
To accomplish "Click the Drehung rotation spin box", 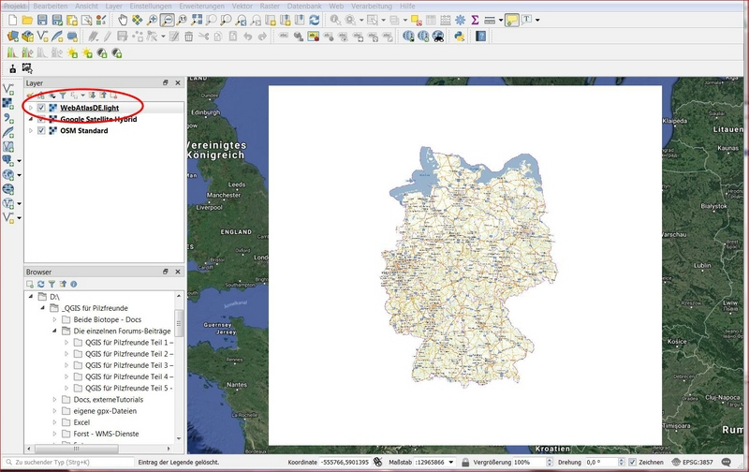I will click(x=601, y=463).
